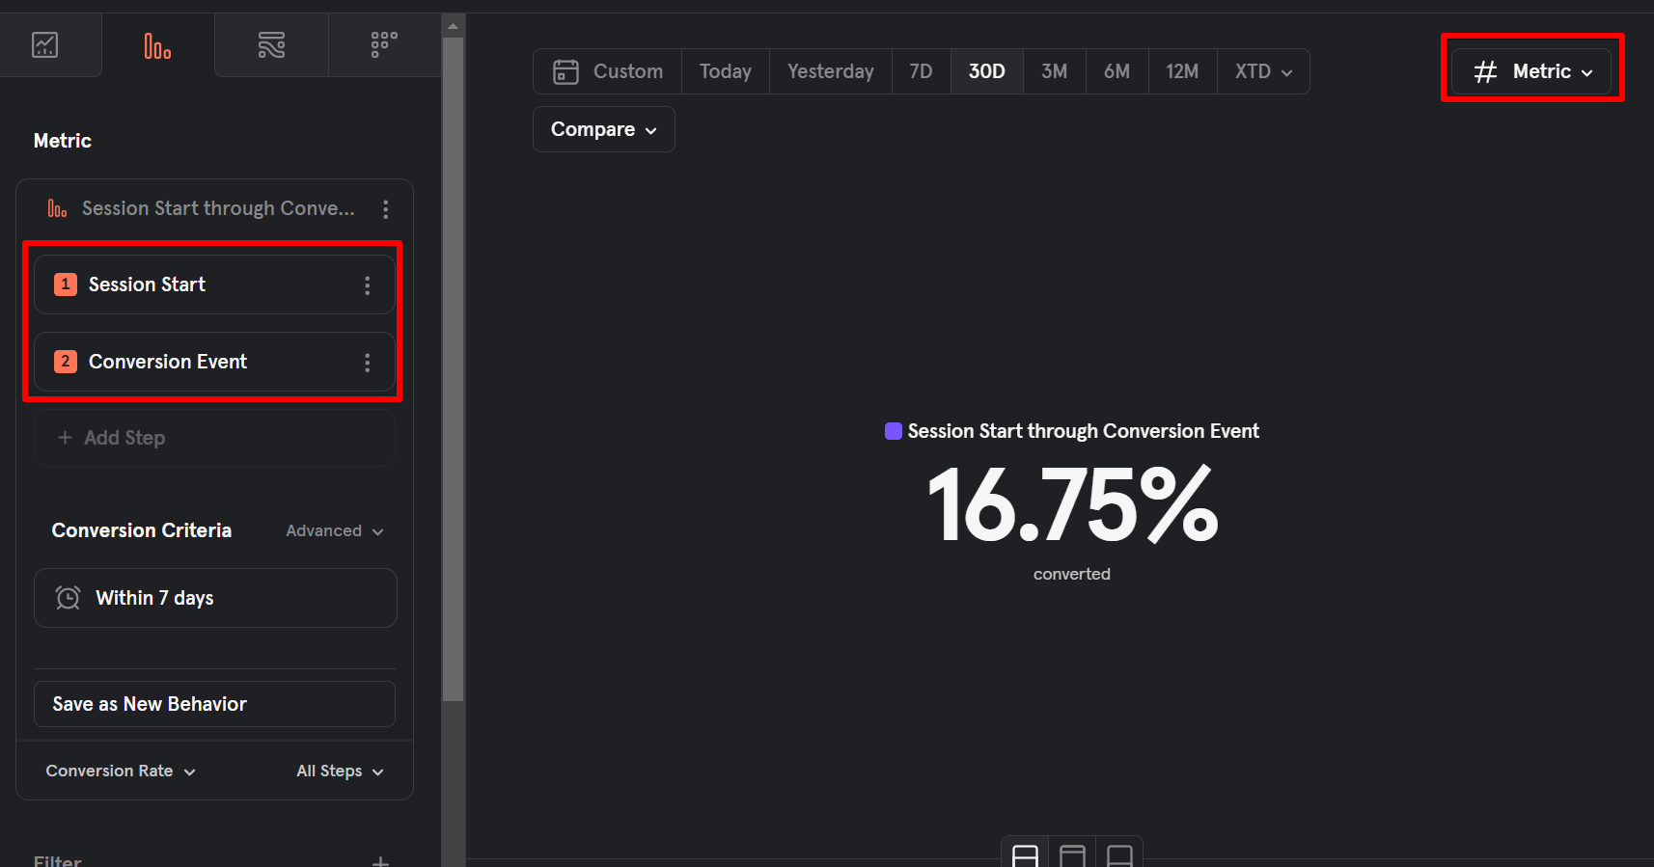Image resolution: width=1654 pixels, height=867 pixels.
Task: Expand the XTD range dropdown
Action: coord(1264,71)
